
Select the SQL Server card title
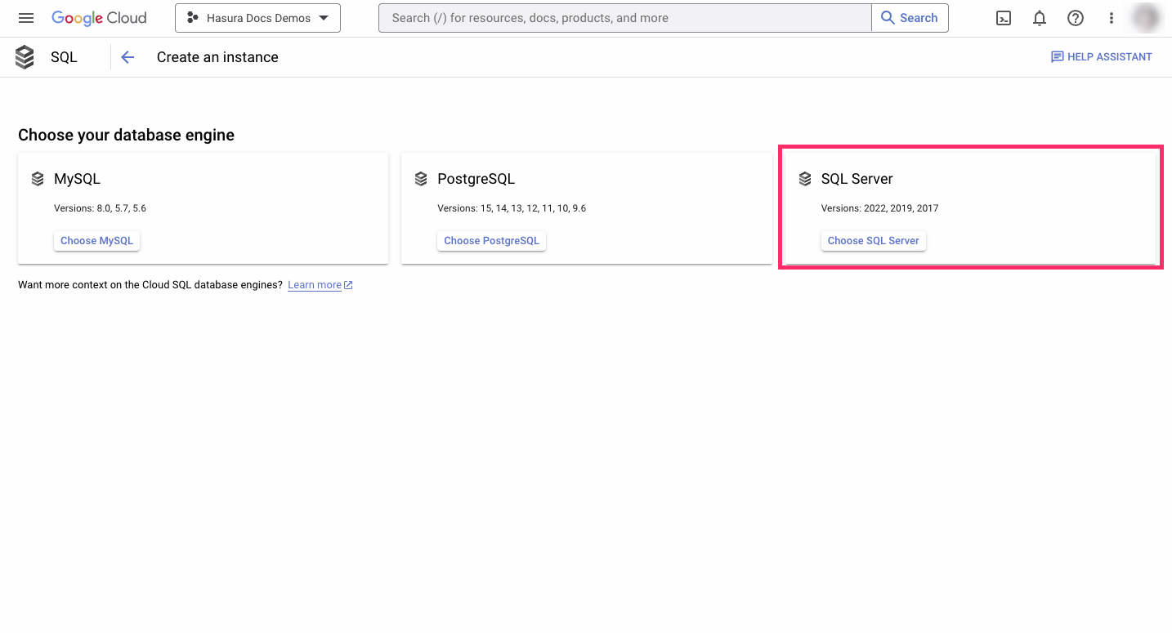click(x=857, y=179)
